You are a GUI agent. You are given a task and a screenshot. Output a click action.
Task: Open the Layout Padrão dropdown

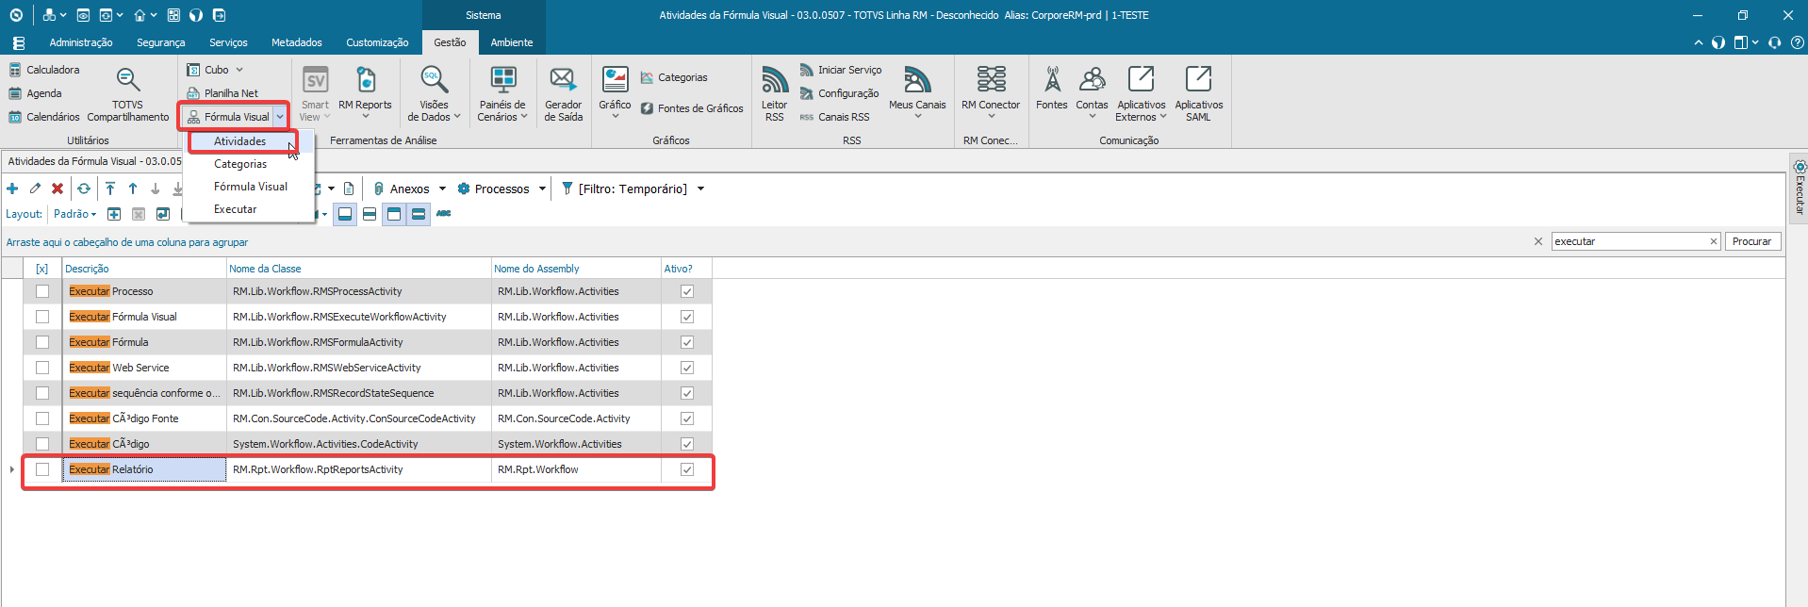click(x=75, y=214)
